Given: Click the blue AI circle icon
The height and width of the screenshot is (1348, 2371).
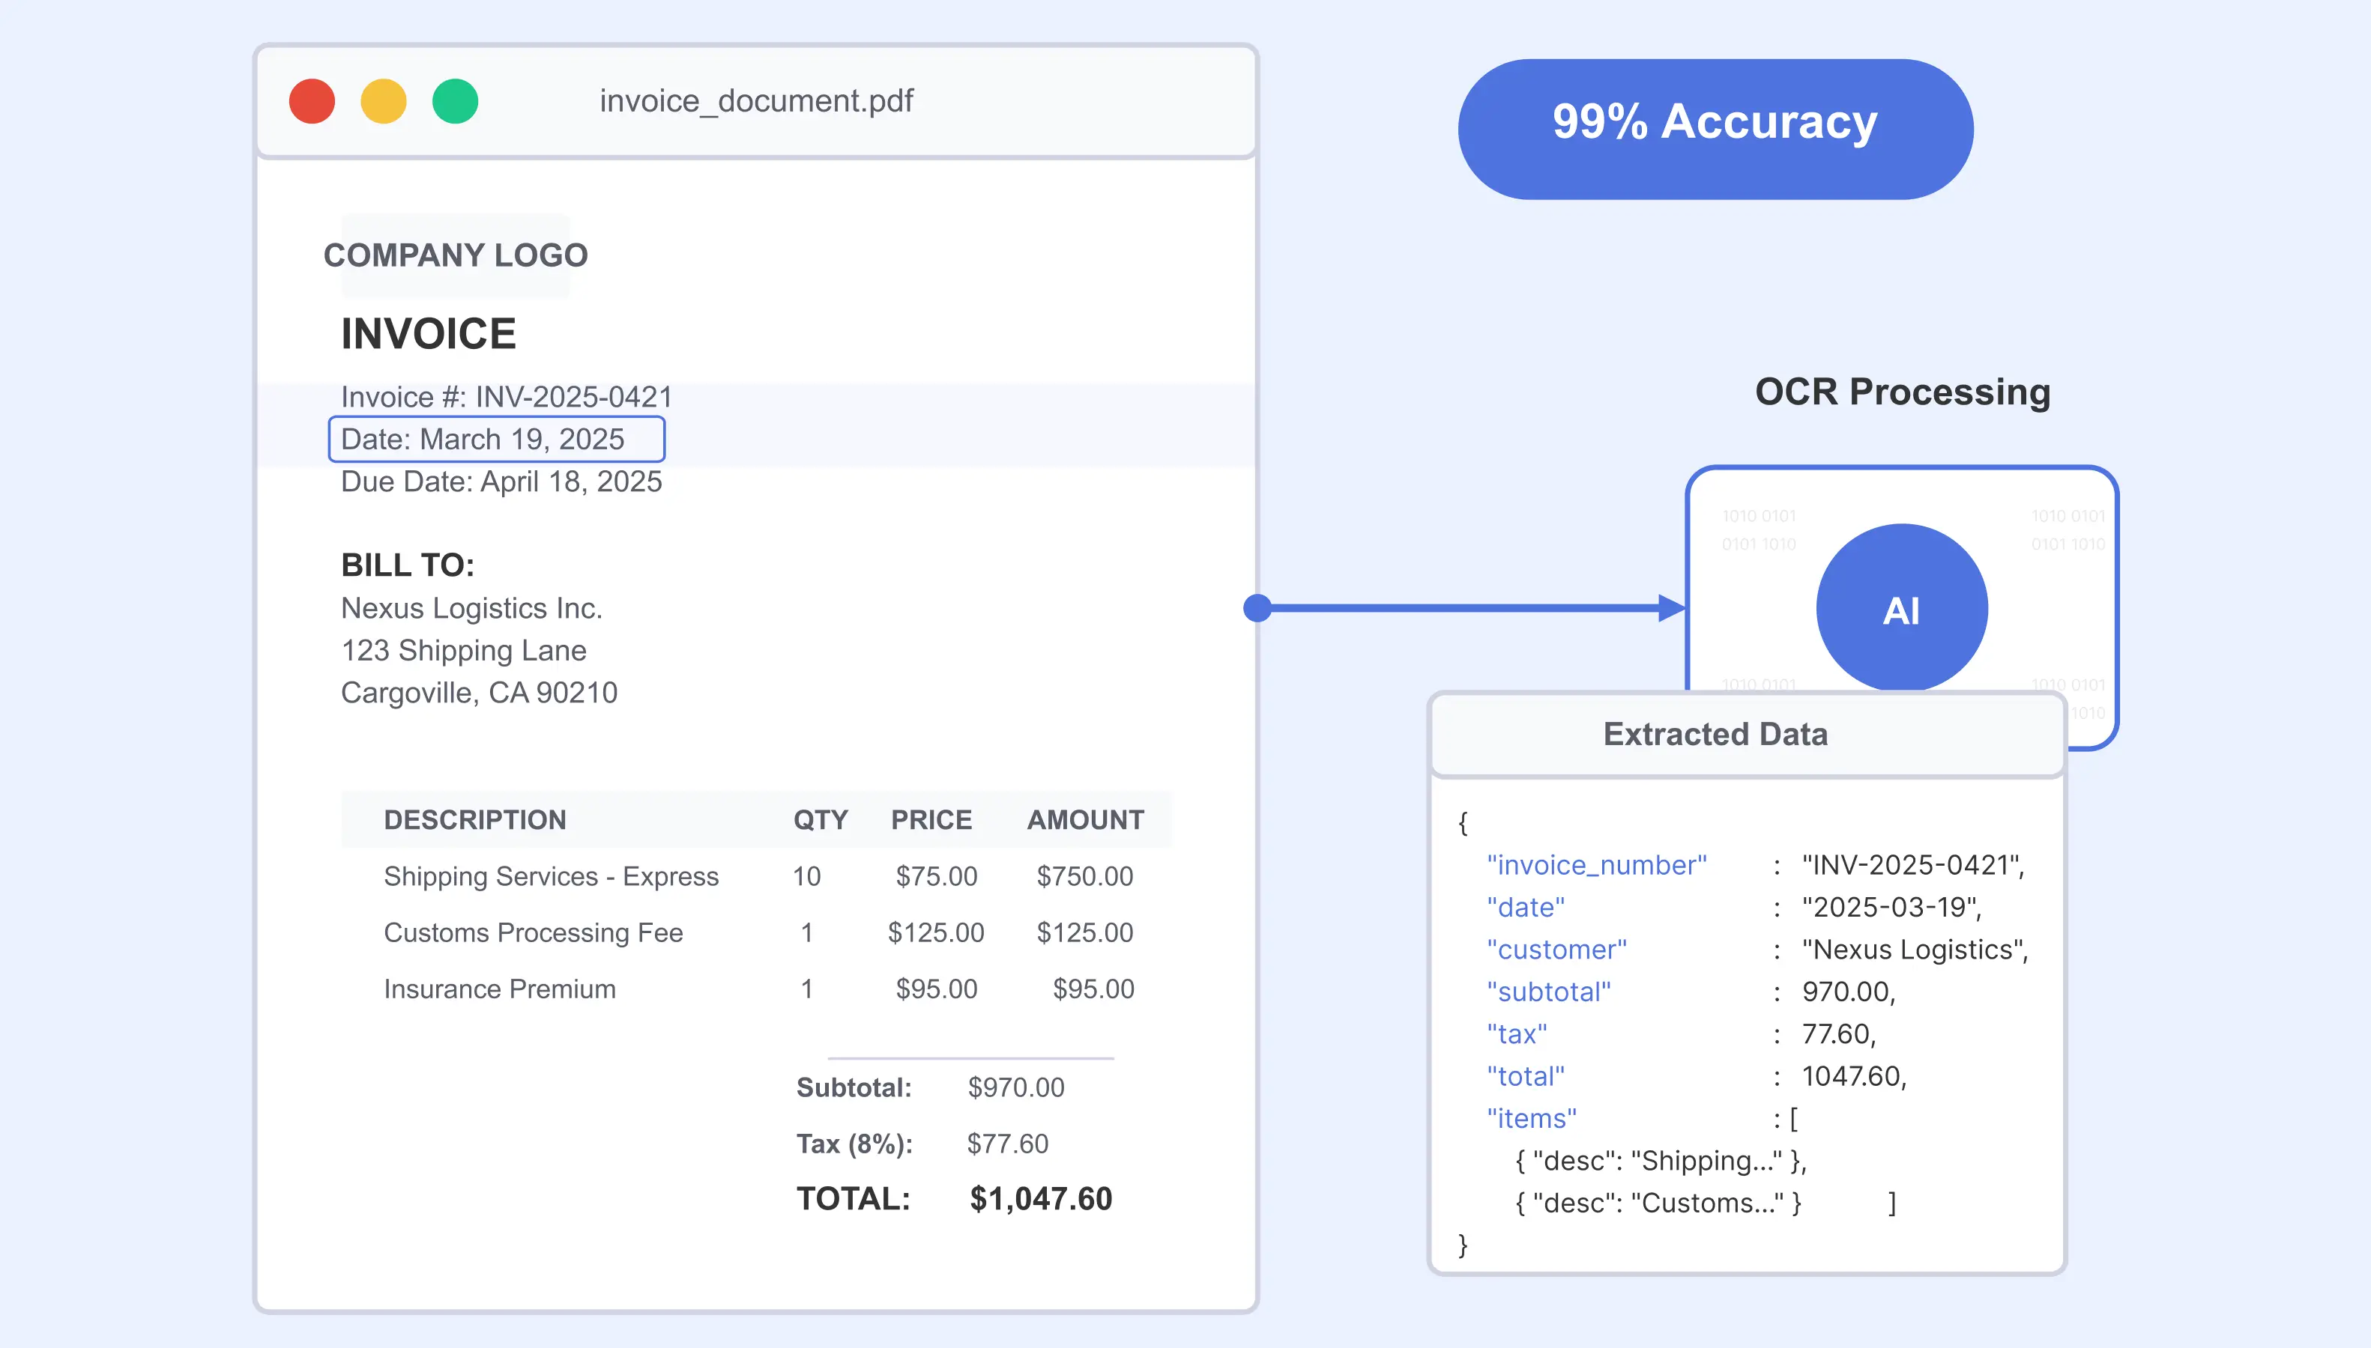Looking at the screenshot, I should [x=1901, y=608].
